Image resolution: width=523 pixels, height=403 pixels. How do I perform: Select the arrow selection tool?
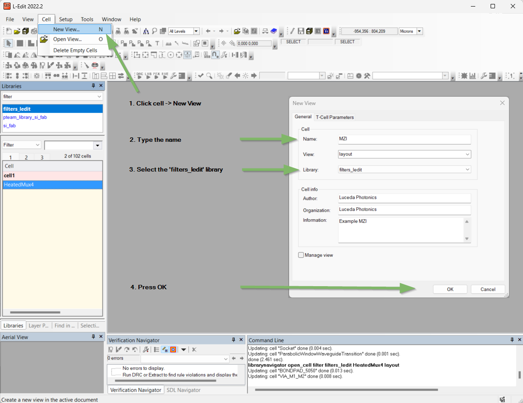[9, 43]
